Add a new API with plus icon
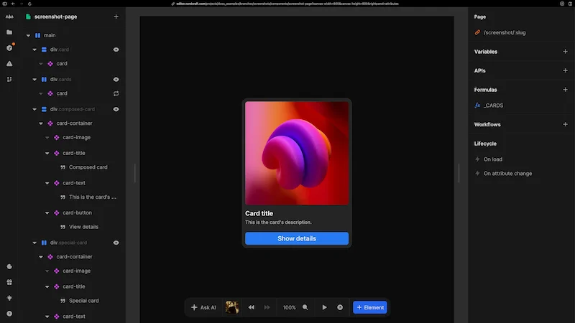 click(565, 70)
